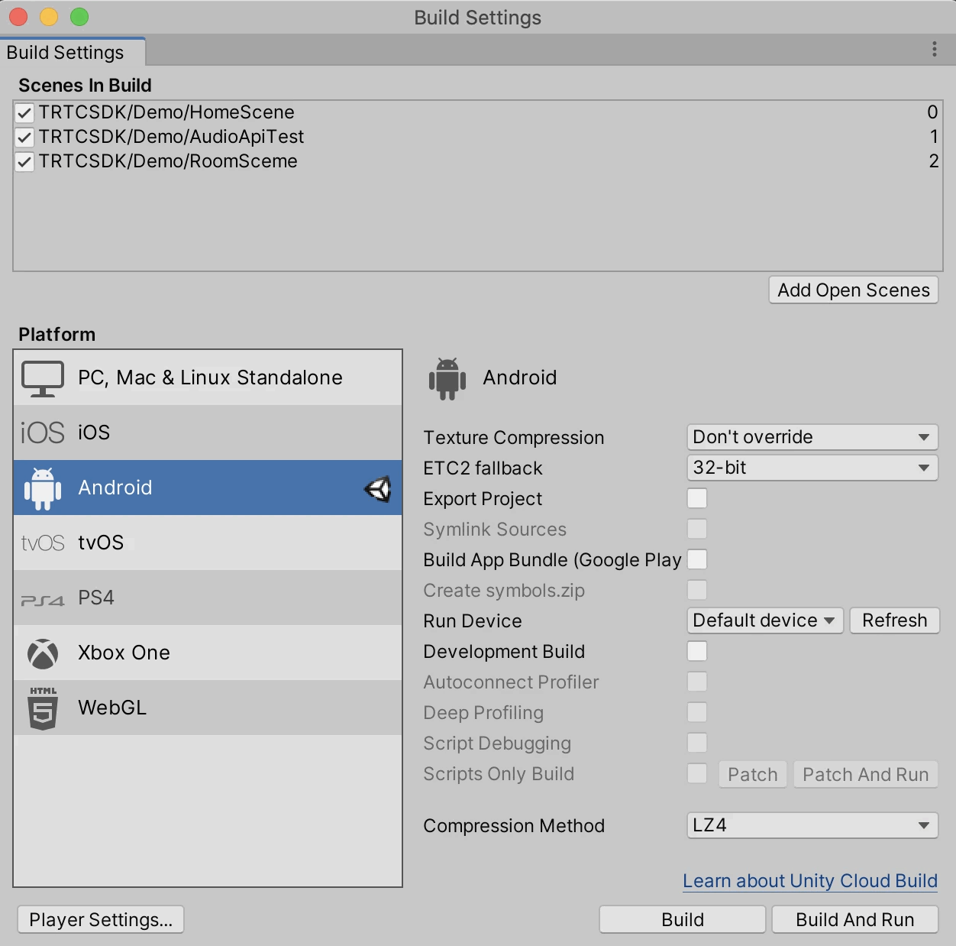Toggle the Deep Profiling checkbox

[x=697, y=712]
